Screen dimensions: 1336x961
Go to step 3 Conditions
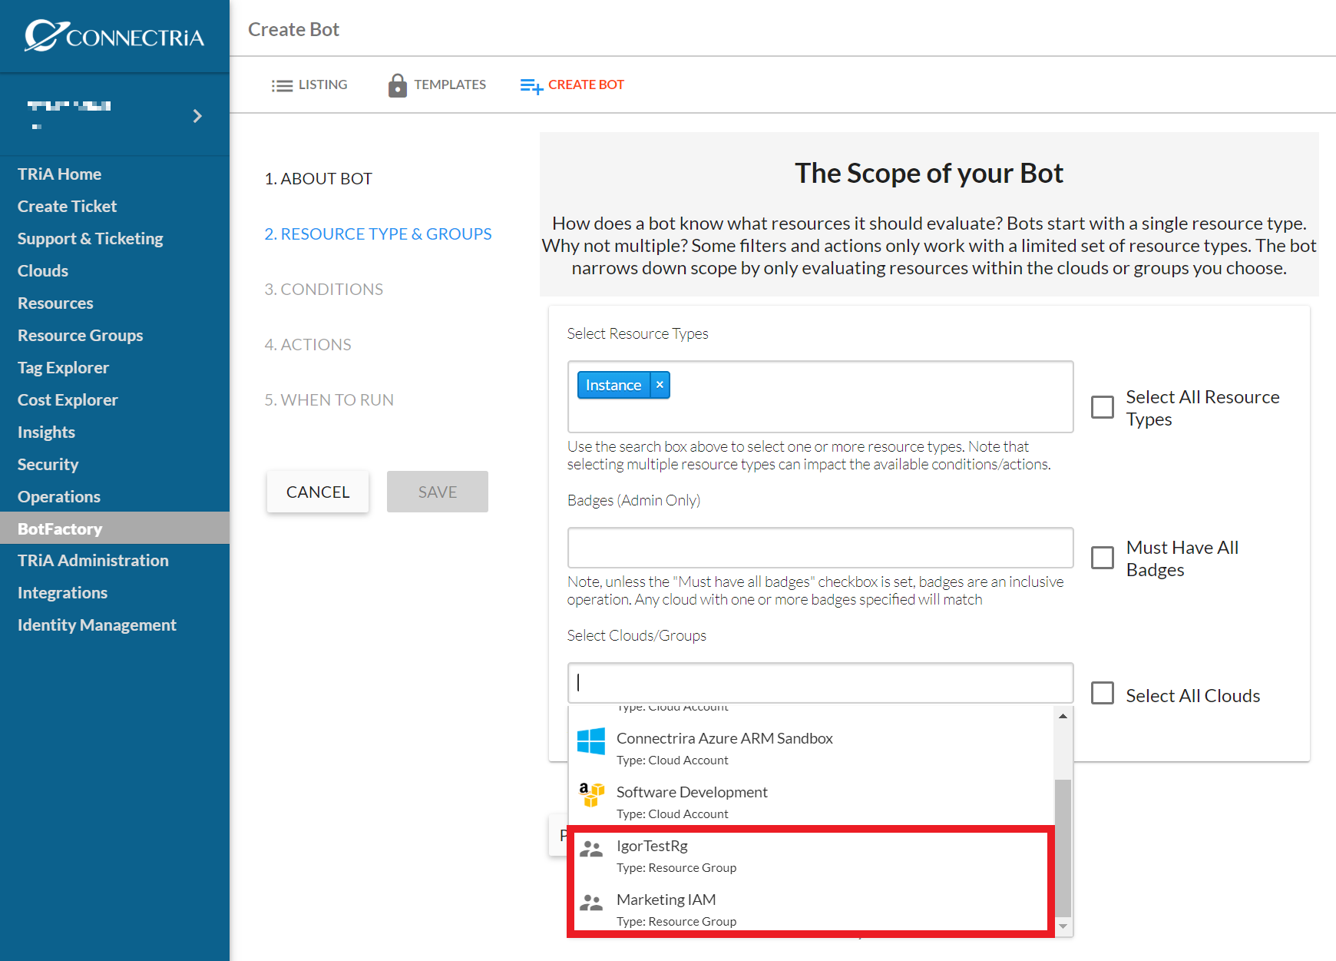point(323,289)
